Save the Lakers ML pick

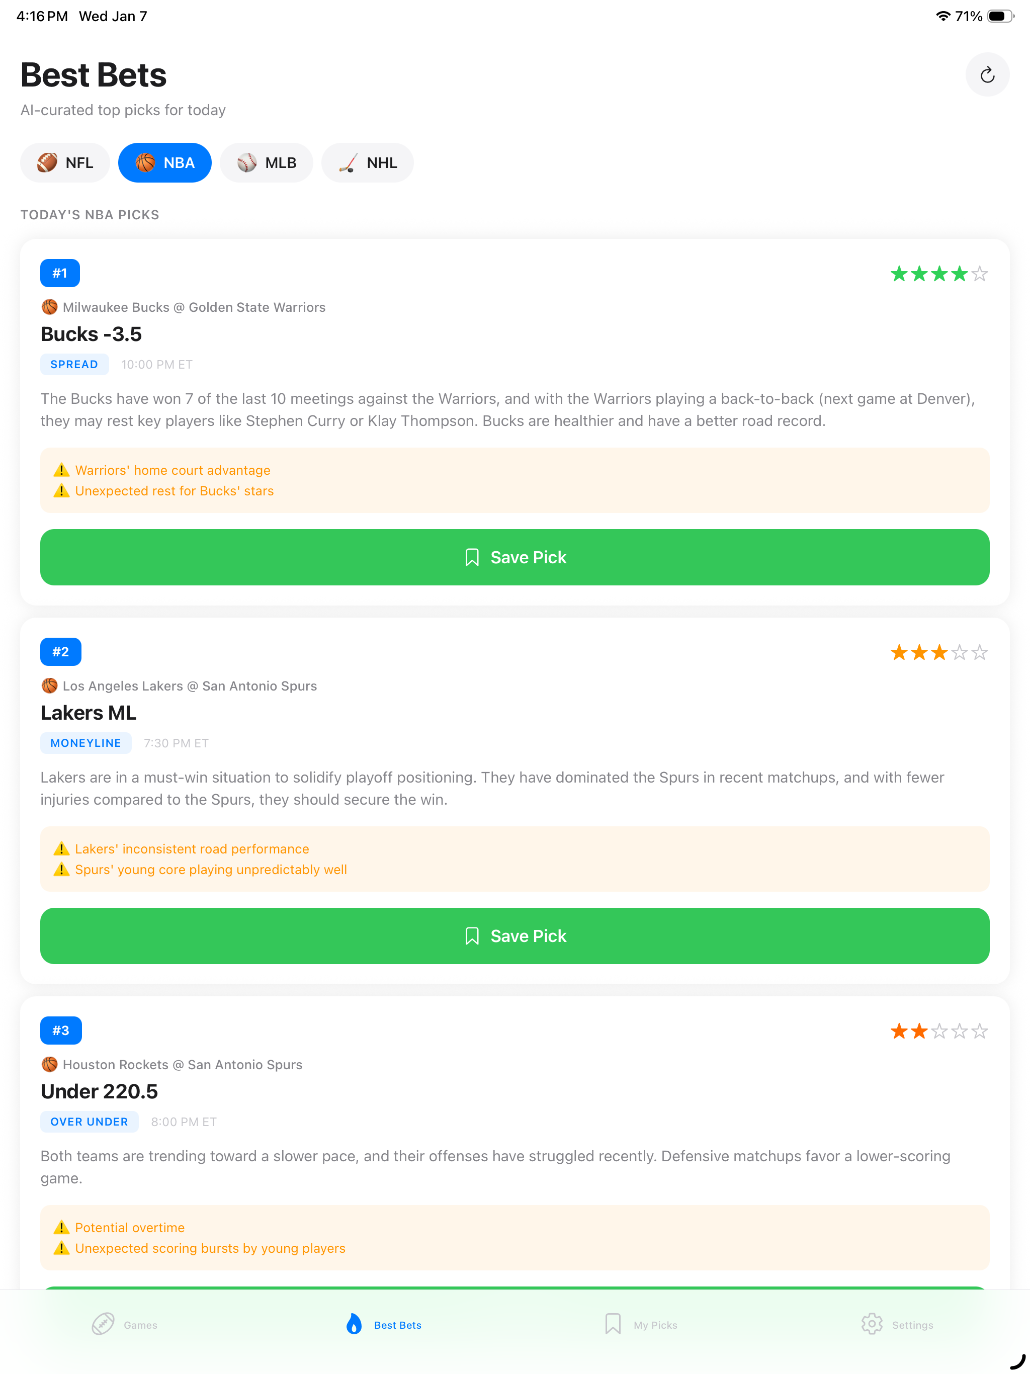point(514,935)
